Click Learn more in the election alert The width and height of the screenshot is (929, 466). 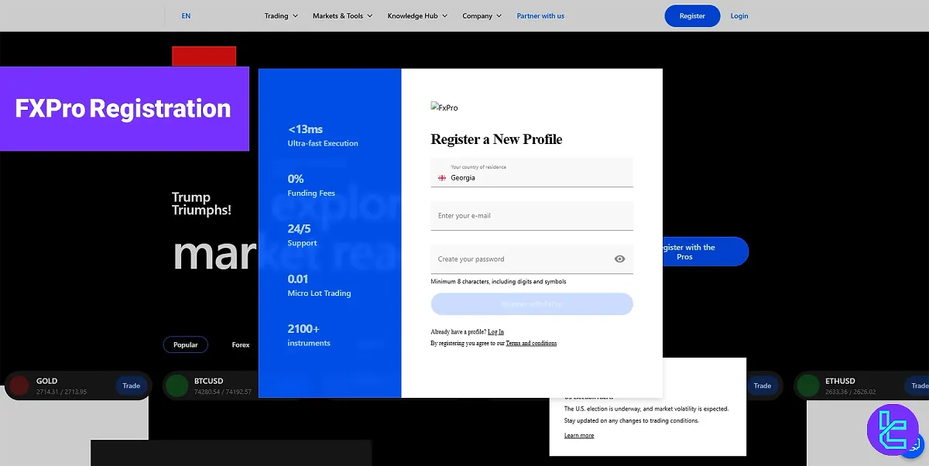(x=578, y=435)
